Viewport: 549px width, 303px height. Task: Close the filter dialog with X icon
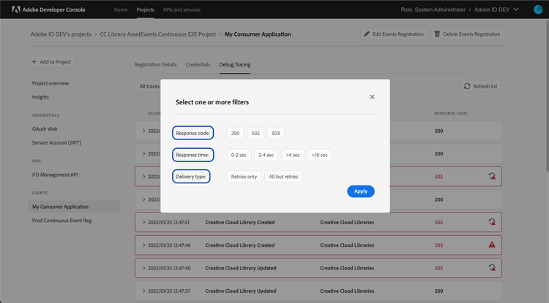click(372, 96)
